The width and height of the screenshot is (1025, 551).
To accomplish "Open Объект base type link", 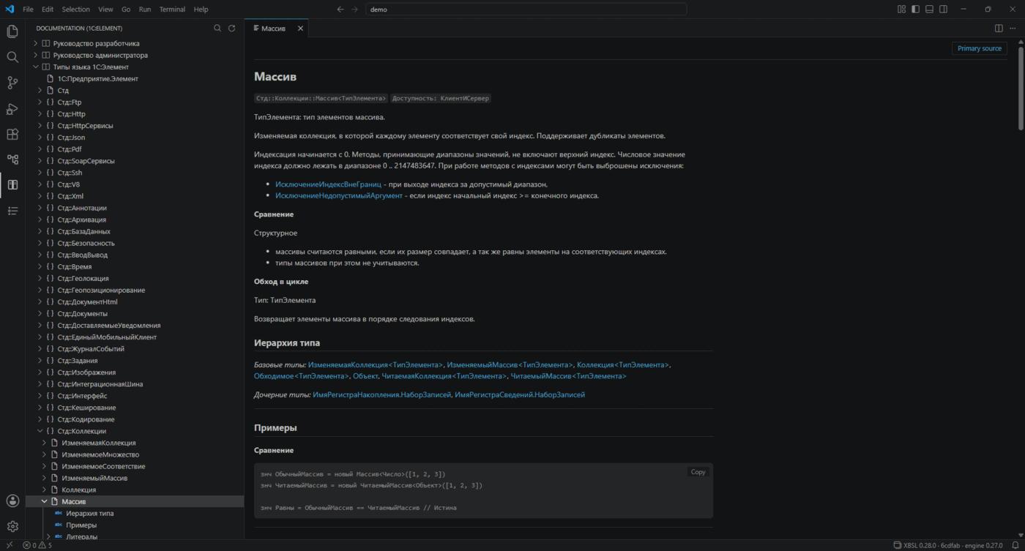I will click(x=365, y=376).
